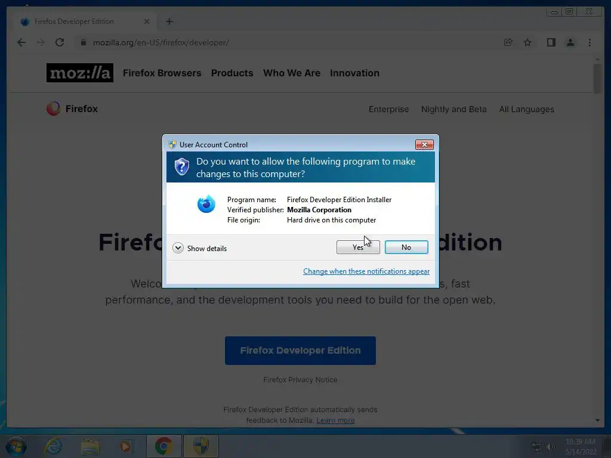This screenshot has width=611, height=458.
Task: Open the Windows Start button
Action: (x=16, y=446)
